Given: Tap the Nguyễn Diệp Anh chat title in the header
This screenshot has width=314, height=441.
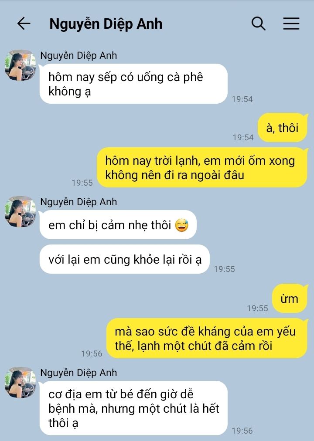Looking at the screenshot, I should tap(106, 24).
